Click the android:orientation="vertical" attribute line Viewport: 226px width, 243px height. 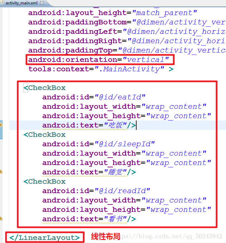tap(98, 60)
